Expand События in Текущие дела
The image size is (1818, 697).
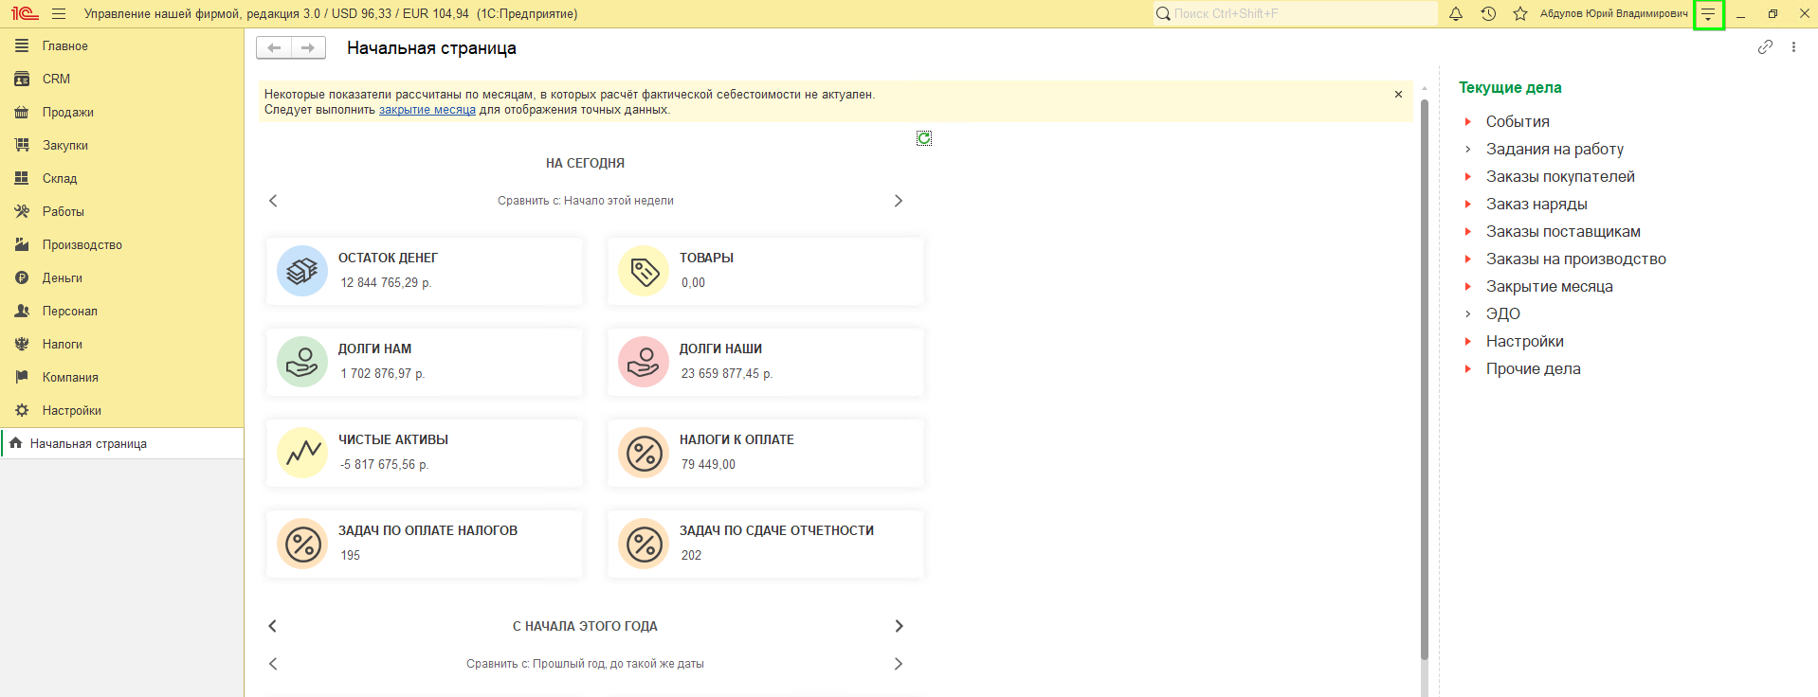[1468, 121]
